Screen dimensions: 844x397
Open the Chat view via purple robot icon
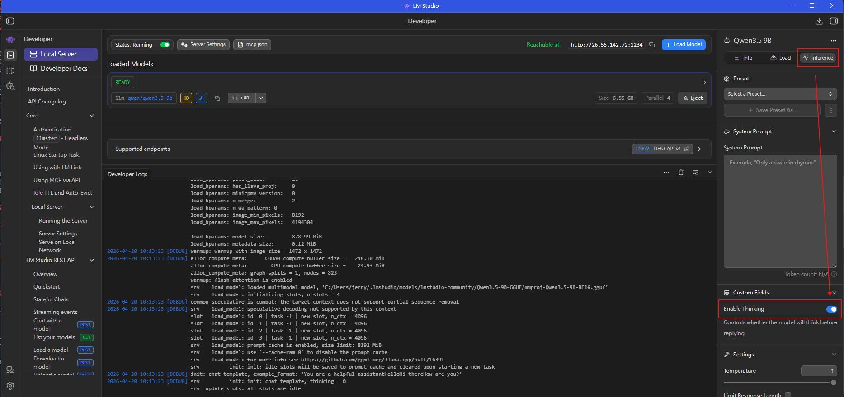tap(10, 40)
